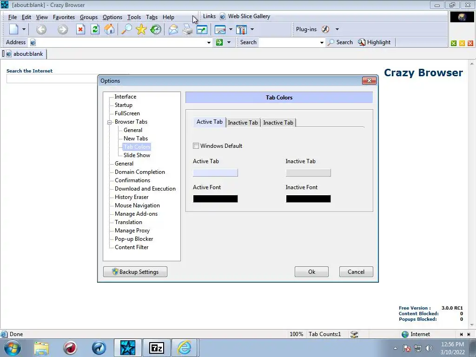476x357 pixels.
Task: Click the New blank page toolbar icon
Action: (13, 29)
